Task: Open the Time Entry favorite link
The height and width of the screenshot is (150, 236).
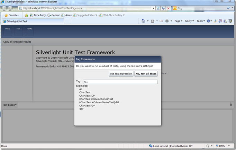Action: point(38,15)
